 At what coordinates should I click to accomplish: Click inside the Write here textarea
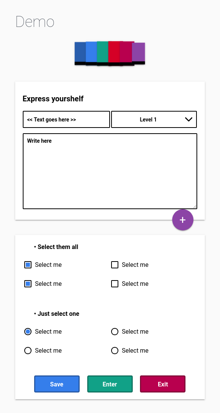tap(110, 171)
